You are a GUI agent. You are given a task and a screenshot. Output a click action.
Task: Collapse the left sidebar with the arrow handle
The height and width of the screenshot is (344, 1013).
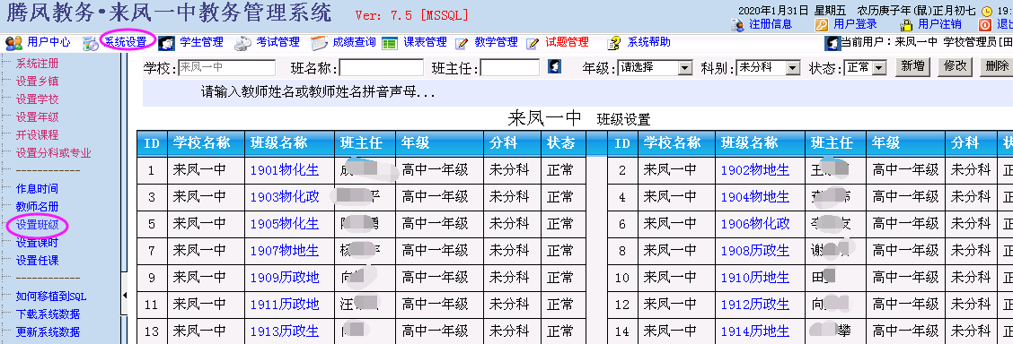(x=125, y=295)
